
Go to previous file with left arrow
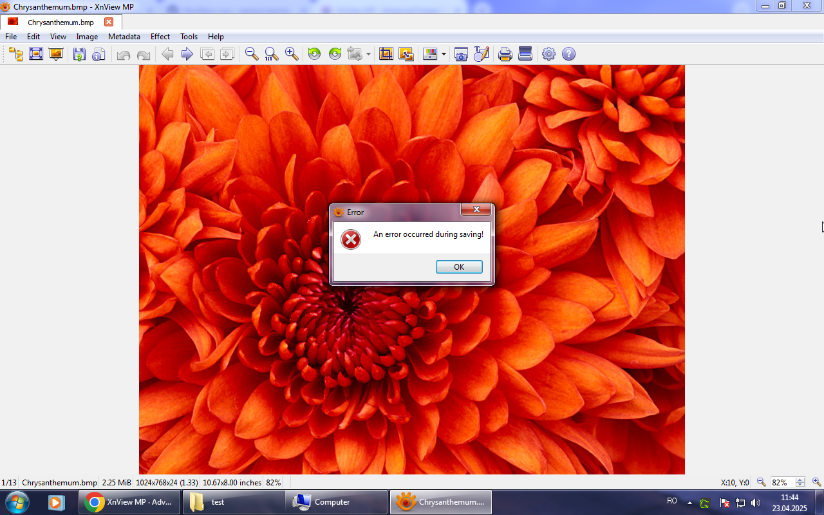pyautogui.click(x=167, y=54)
